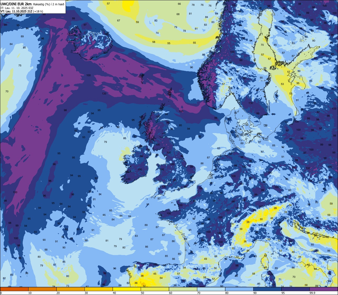
Task: Click the map value '29' in the yellow Alpine band
Action: click(x=275, y=208)
